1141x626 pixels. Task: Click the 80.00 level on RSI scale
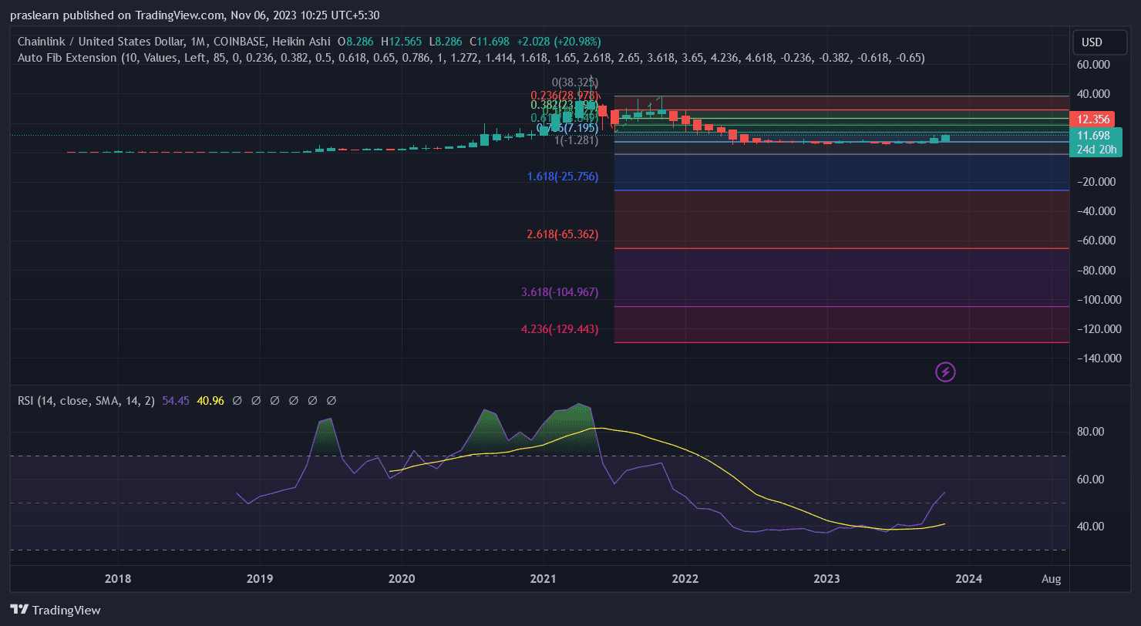click(1096, 432)
